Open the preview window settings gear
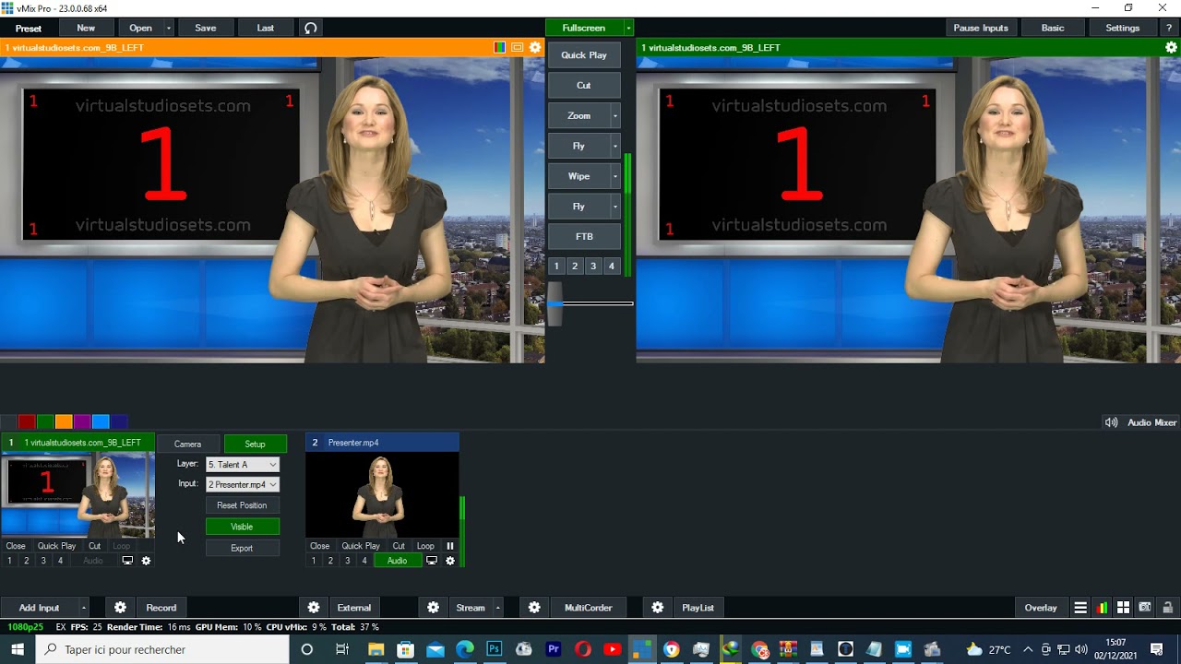 tap(535, 47)
